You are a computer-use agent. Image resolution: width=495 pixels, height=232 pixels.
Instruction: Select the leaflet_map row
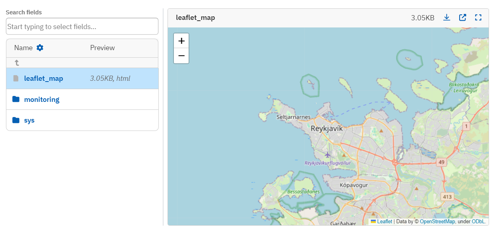coord(44,78)
